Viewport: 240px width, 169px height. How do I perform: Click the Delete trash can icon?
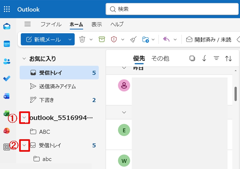[82, 39]
